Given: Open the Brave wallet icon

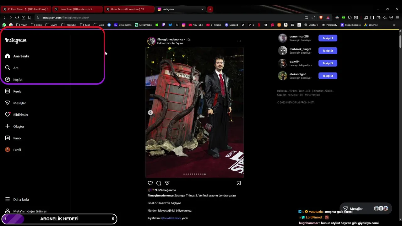Looking at the screenshot, I should pos(378,18).
